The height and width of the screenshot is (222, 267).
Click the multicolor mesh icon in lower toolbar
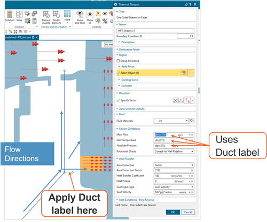pyautogui.click(x=15, y=31)
